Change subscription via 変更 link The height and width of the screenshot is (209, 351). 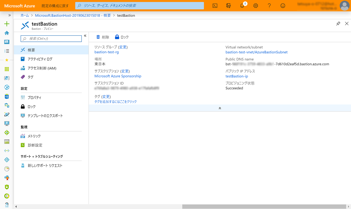click(125, 71)
